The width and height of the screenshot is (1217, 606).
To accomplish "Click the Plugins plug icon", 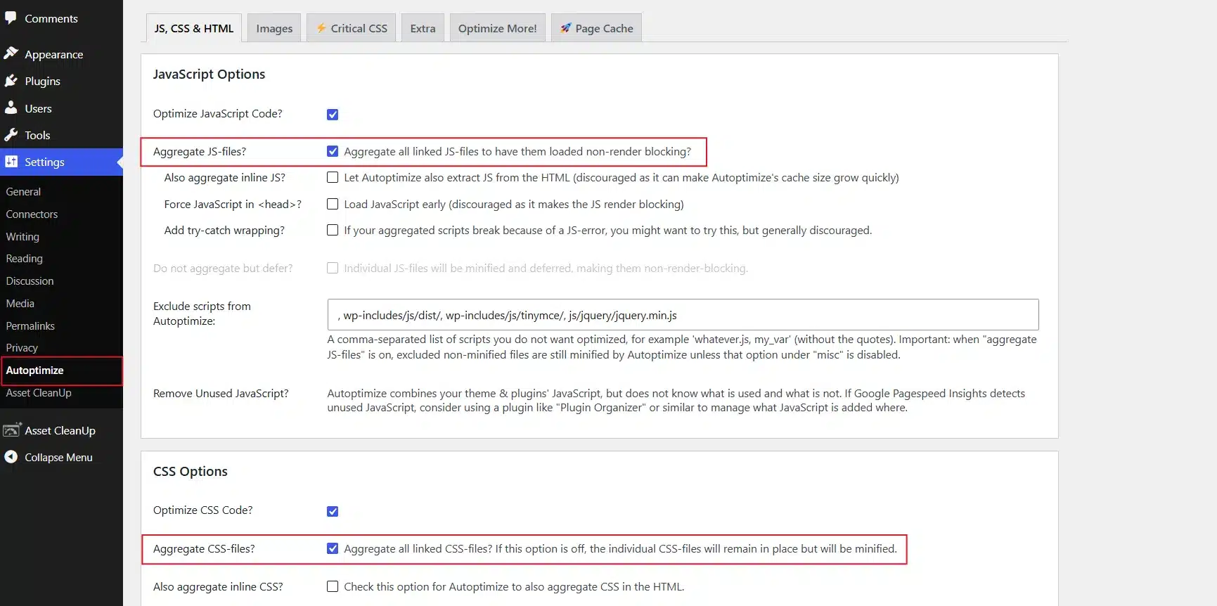I will pos(11,81).
